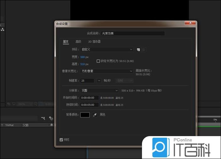Switch to the 高级 tab
221x159 pixels.
(x=78, y=42)
